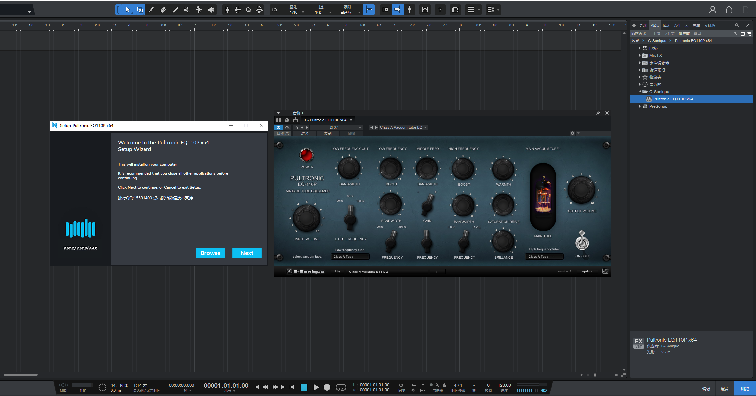Click the plugin routing editor icon

point(295,120)
